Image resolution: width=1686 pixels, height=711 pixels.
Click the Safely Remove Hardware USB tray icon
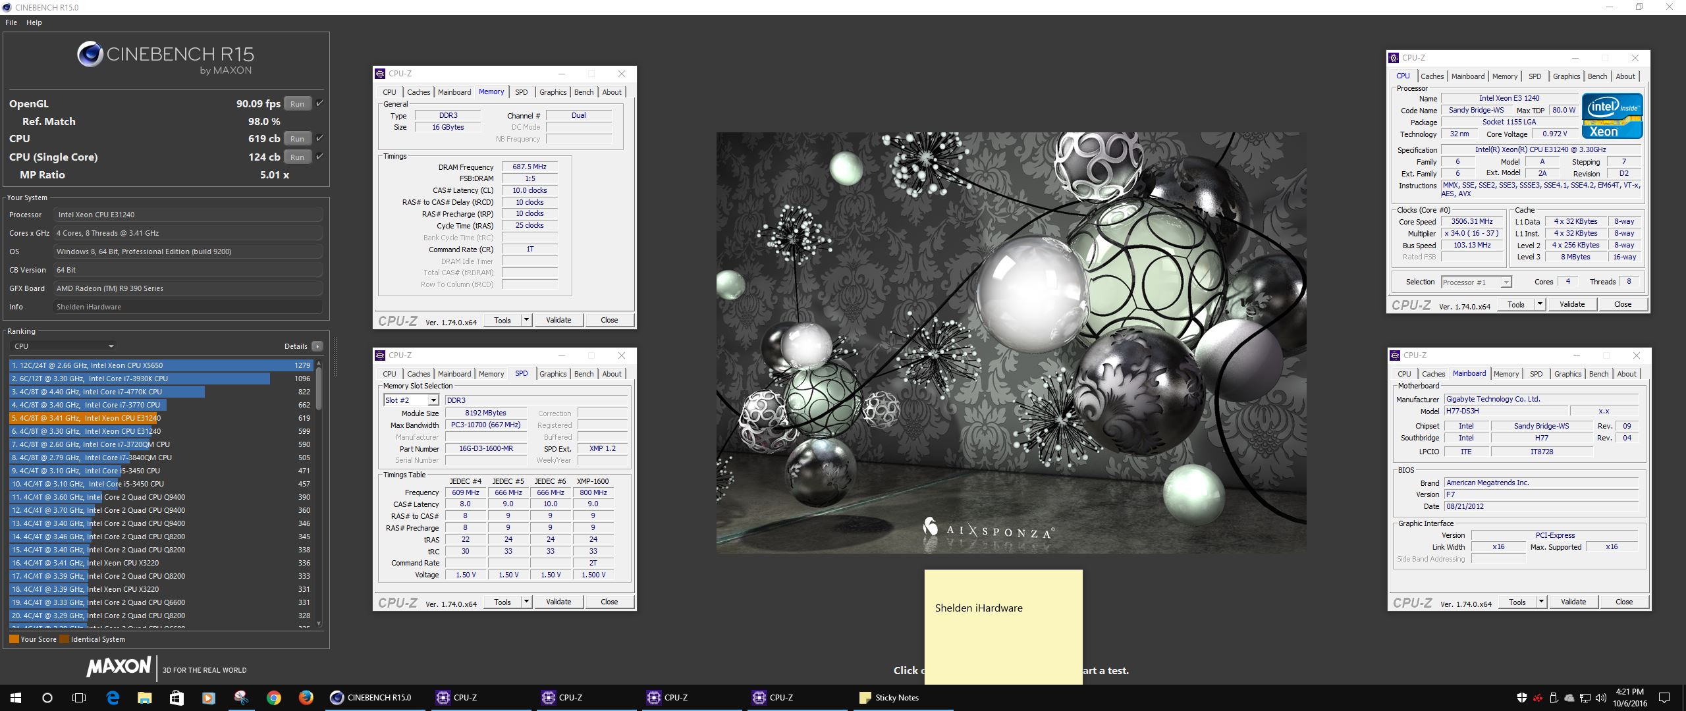point(1554,698)
